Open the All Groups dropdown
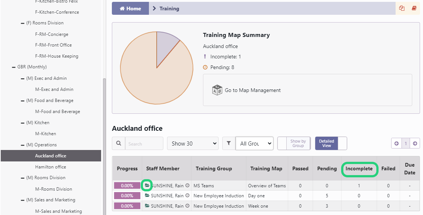Screen dimensions: 423x215 (254, 143)
